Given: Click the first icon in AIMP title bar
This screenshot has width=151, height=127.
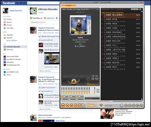Looking at the screenshot, I should tap(62, 3).
